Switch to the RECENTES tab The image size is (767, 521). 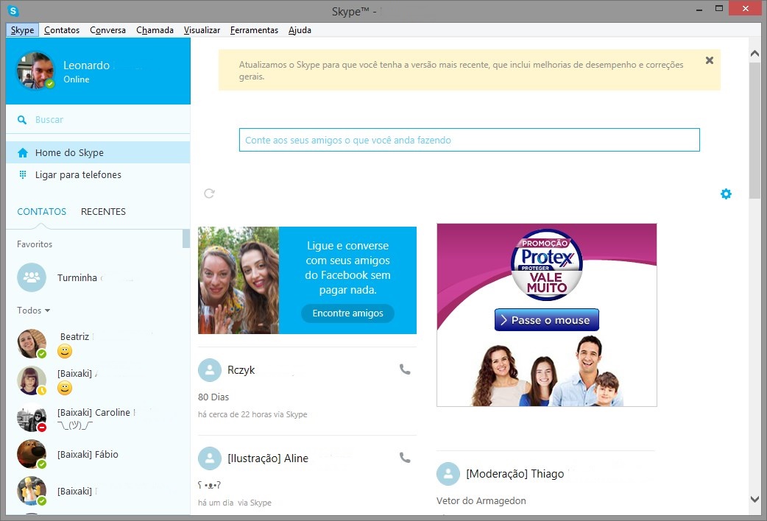pyautogui.click(x=103, y=211)
